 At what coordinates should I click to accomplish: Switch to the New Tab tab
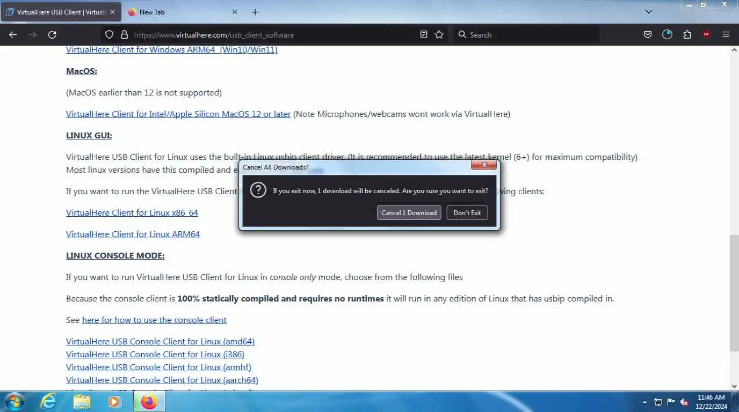tap(183, 12)
